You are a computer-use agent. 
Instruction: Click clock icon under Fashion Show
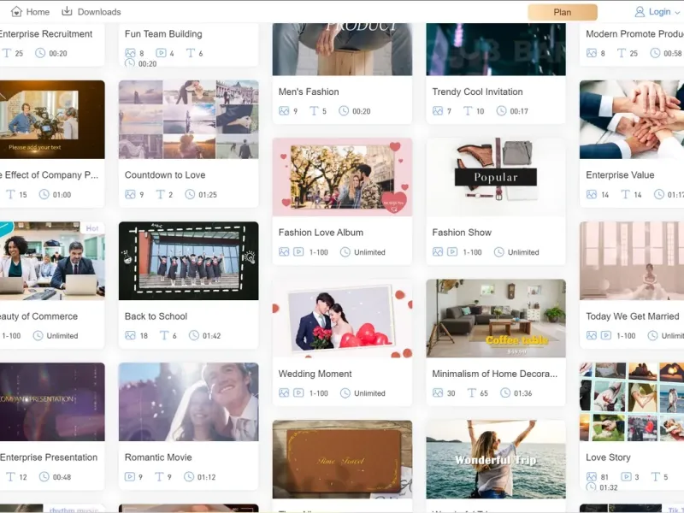coord(499,252)
